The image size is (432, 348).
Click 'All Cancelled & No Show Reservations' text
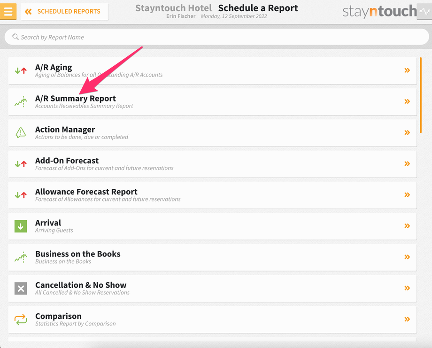coord(82,293)
